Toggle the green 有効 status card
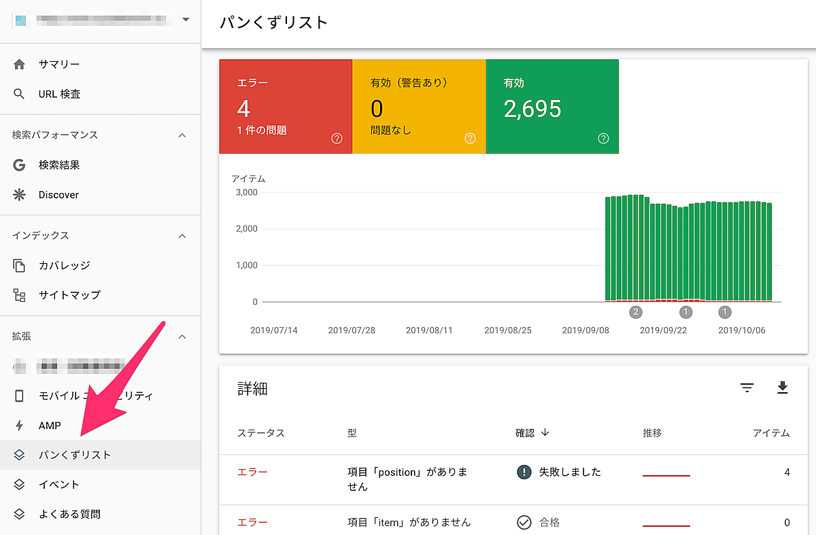This screenshot has height=535, width=816. 552,106
